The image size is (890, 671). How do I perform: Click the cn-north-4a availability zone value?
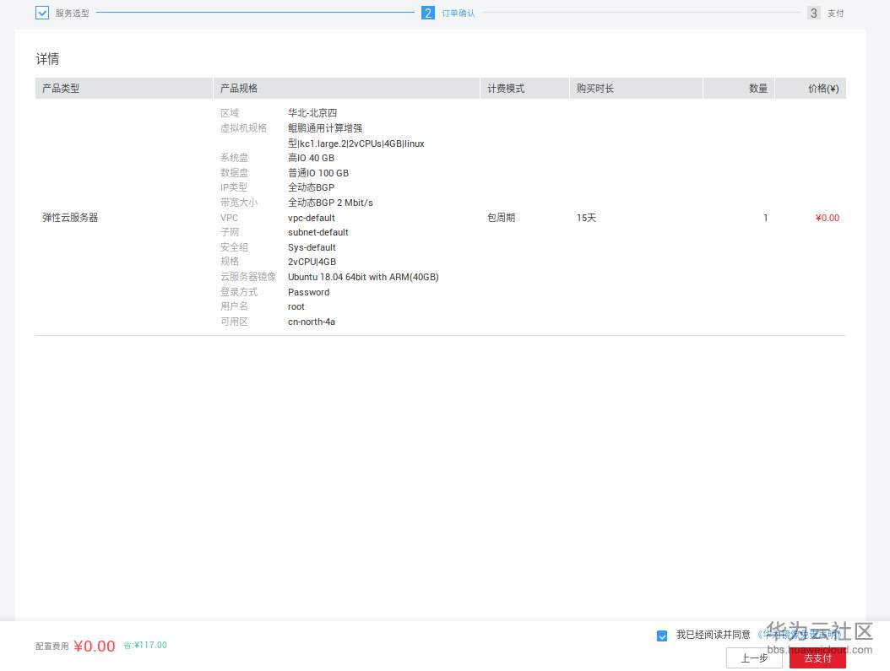tap(312, 322)
